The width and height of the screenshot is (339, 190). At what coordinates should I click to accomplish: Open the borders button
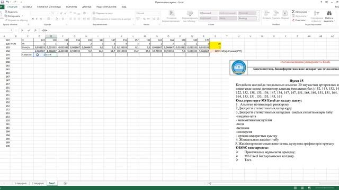(49, 19)
